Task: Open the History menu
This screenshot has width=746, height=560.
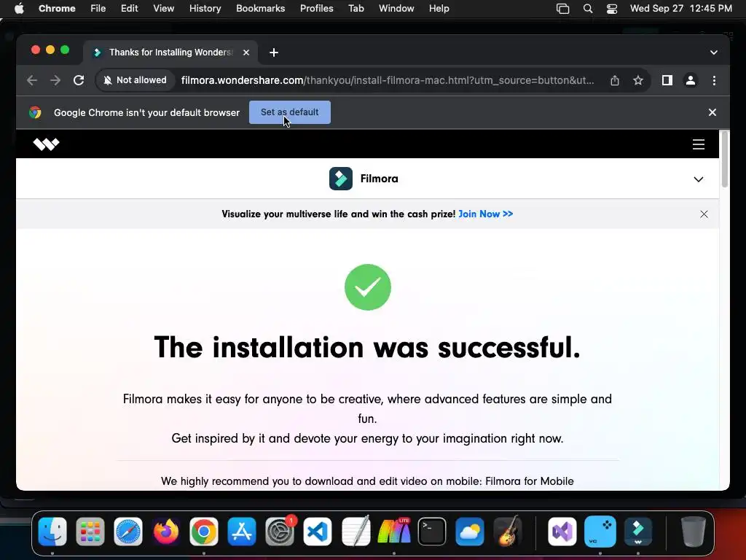Action: pos(205,9)
